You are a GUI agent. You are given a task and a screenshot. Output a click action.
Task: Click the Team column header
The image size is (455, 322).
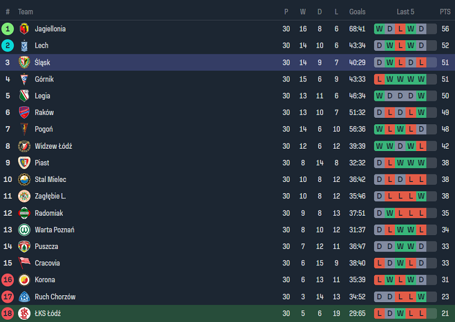coord(26,12)
